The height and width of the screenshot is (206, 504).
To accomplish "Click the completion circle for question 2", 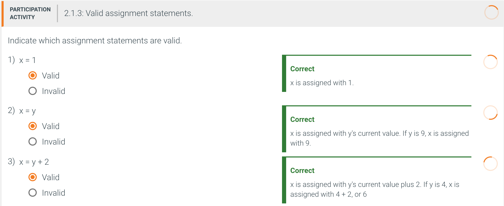I will [490, 113].
